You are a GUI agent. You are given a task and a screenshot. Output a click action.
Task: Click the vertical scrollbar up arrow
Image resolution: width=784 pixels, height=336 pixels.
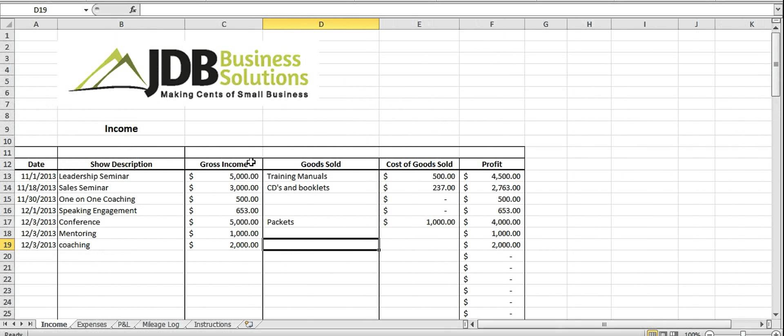pos(776,28)
